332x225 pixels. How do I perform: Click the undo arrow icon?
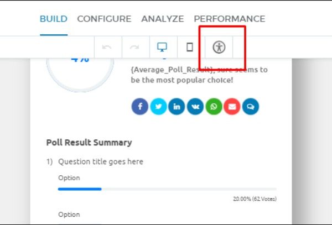coord(107,48)
